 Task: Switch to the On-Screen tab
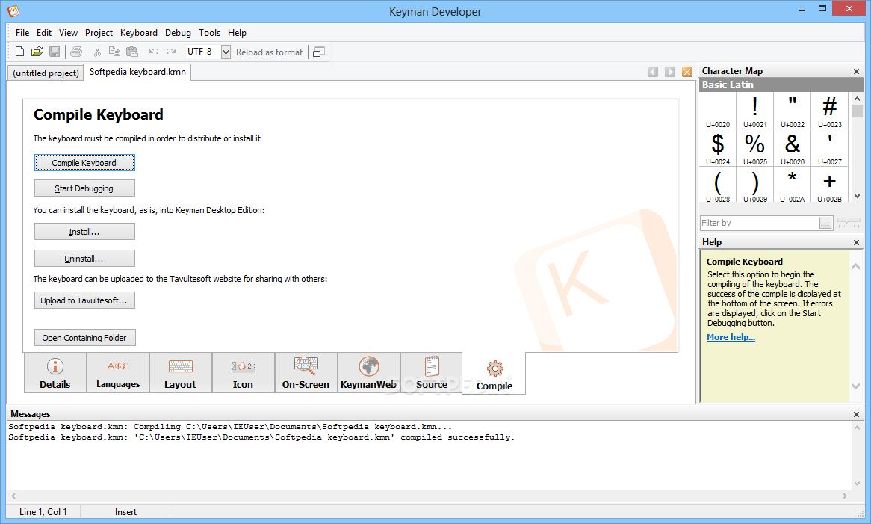[x=306, y=373]
